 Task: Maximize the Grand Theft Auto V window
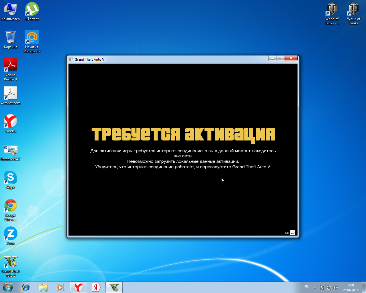tap(280, 58)
